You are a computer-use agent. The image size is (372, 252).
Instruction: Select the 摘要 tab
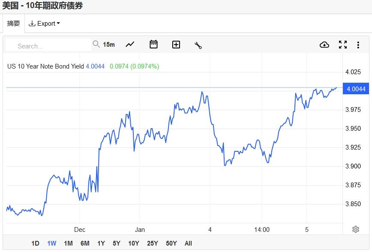tap(14, 23)
